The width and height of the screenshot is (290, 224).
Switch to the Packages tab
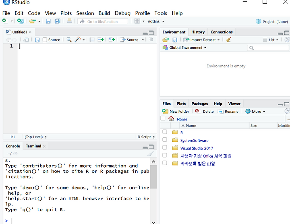pos(199,104)
